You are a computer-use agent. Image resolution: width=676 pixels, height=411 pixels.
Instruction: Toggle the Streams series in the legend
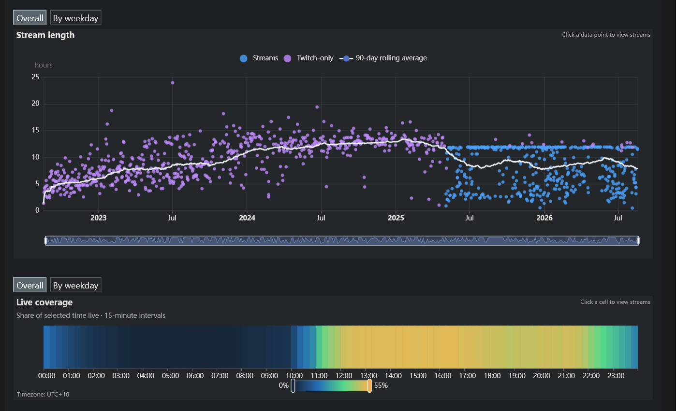[259, 58]
